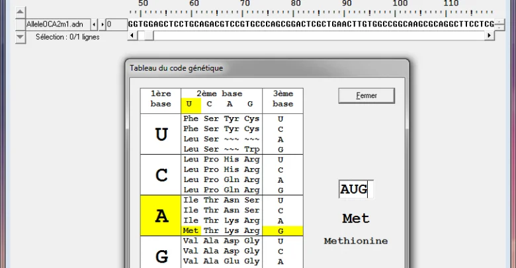Select the second base C header
This screenshot has width=516, height=268.
209,104
